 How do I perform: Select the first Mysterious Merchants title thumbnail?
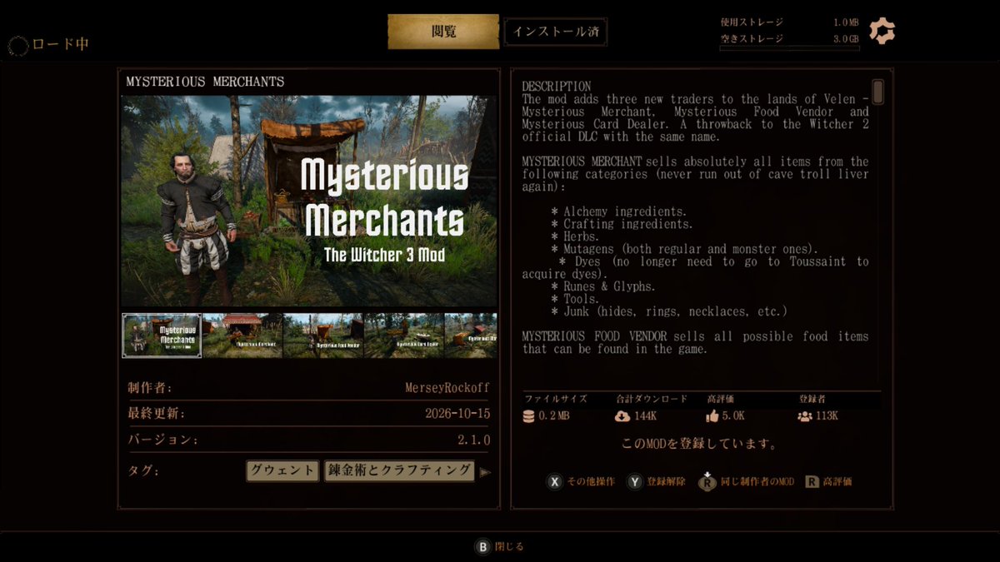(162, 336)
